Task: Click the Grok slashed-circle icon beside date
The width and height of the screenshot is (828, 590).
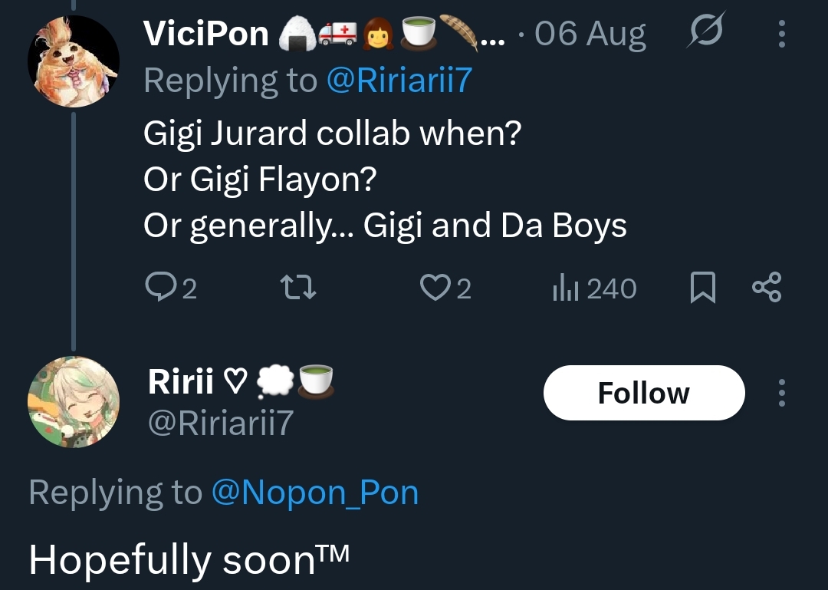Action: pos(706,30)
